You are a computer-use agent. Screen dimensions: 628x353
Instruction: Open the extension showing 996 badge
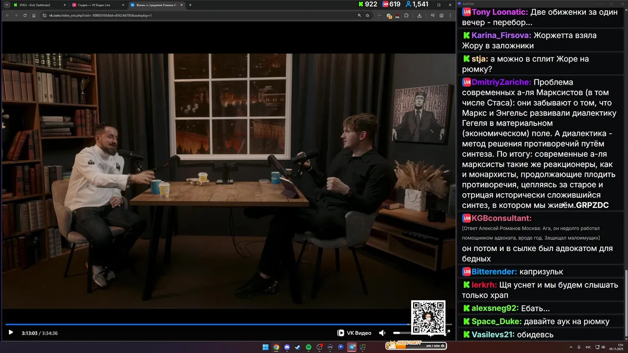click(x=397, y=16)
